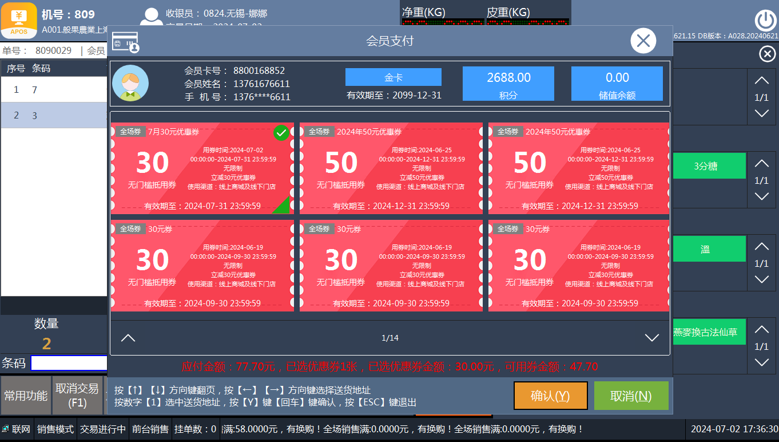Click the up arrow beside 燕麥換古法仙草
779x442 pixels.
[x=761, y=330]
